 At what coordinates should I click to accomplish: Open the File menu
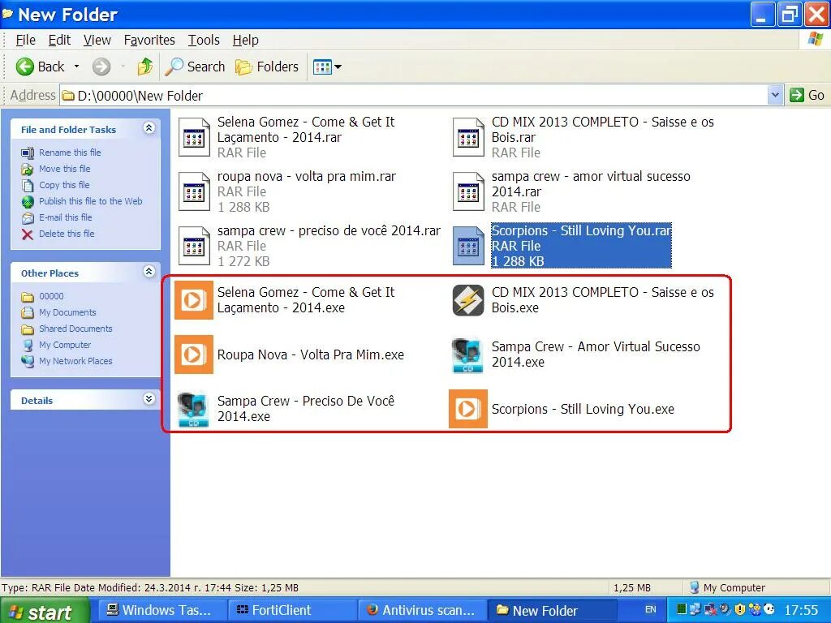25,41
